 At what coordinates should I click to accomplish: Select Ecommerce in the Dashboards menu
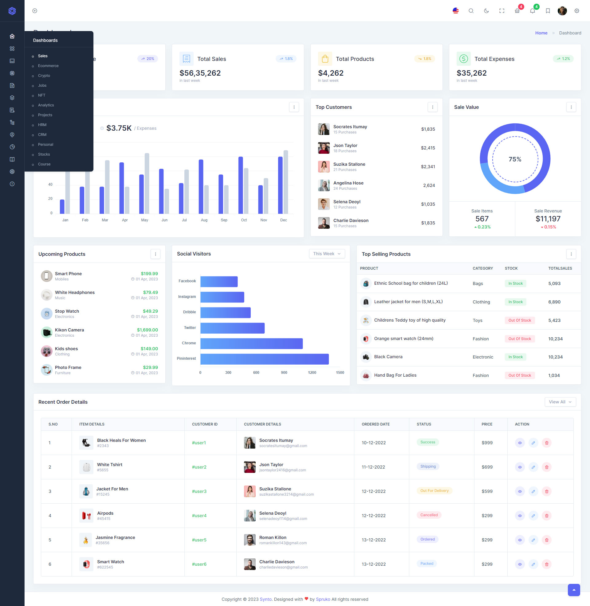48,66
